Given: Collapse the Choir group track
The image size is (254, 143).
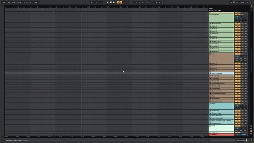Looking at the screenshot, I should [210, 126].
